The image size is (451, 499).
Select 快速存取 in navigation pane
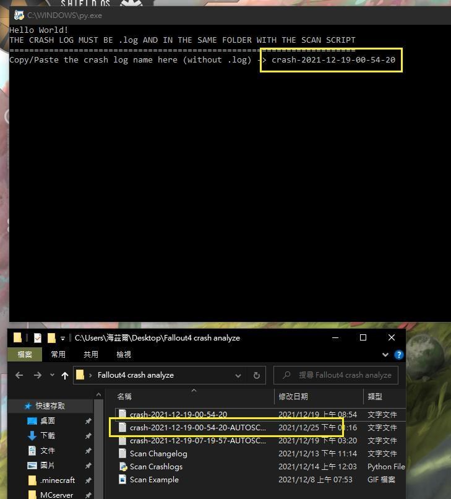point(50,406)
